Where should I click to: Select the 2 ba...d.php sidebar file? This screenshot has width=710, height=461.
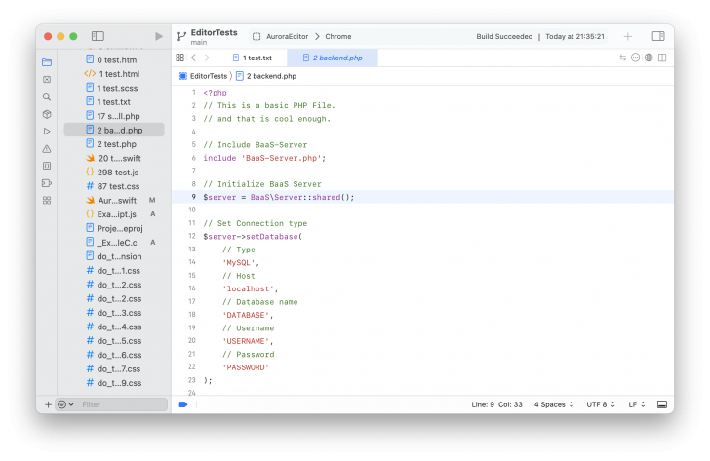114,130
